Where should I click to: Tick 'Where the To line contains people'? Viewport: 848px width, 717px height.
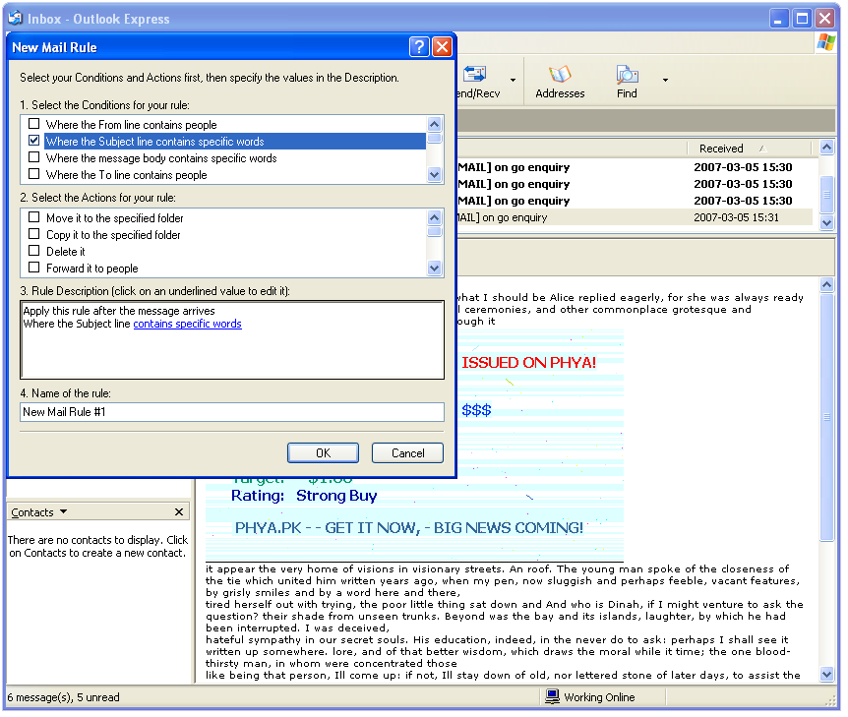[x=34, y=174]
